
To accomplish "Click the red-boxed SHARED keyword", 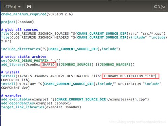I will (x=48, y=65).
